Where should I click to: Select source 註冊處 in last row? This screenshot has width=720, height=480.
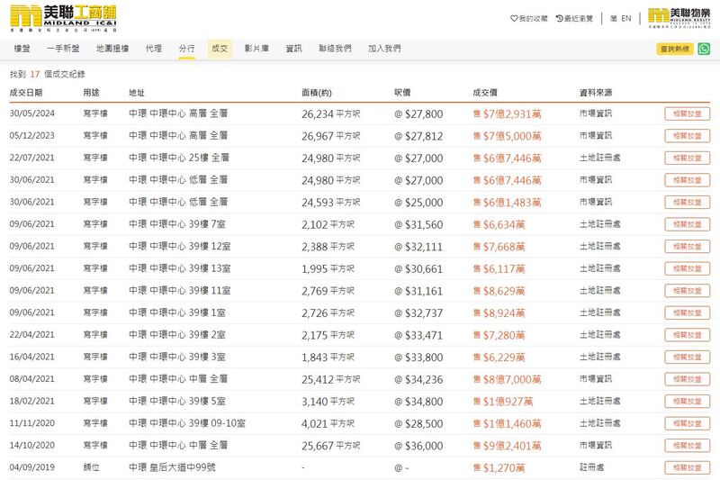[x=591, y=467]
